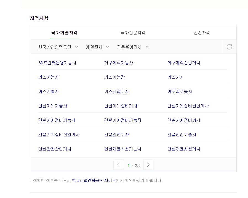Open the 가구제작산업기사 link
248x198 pixels.
click(x=184, y=63)
